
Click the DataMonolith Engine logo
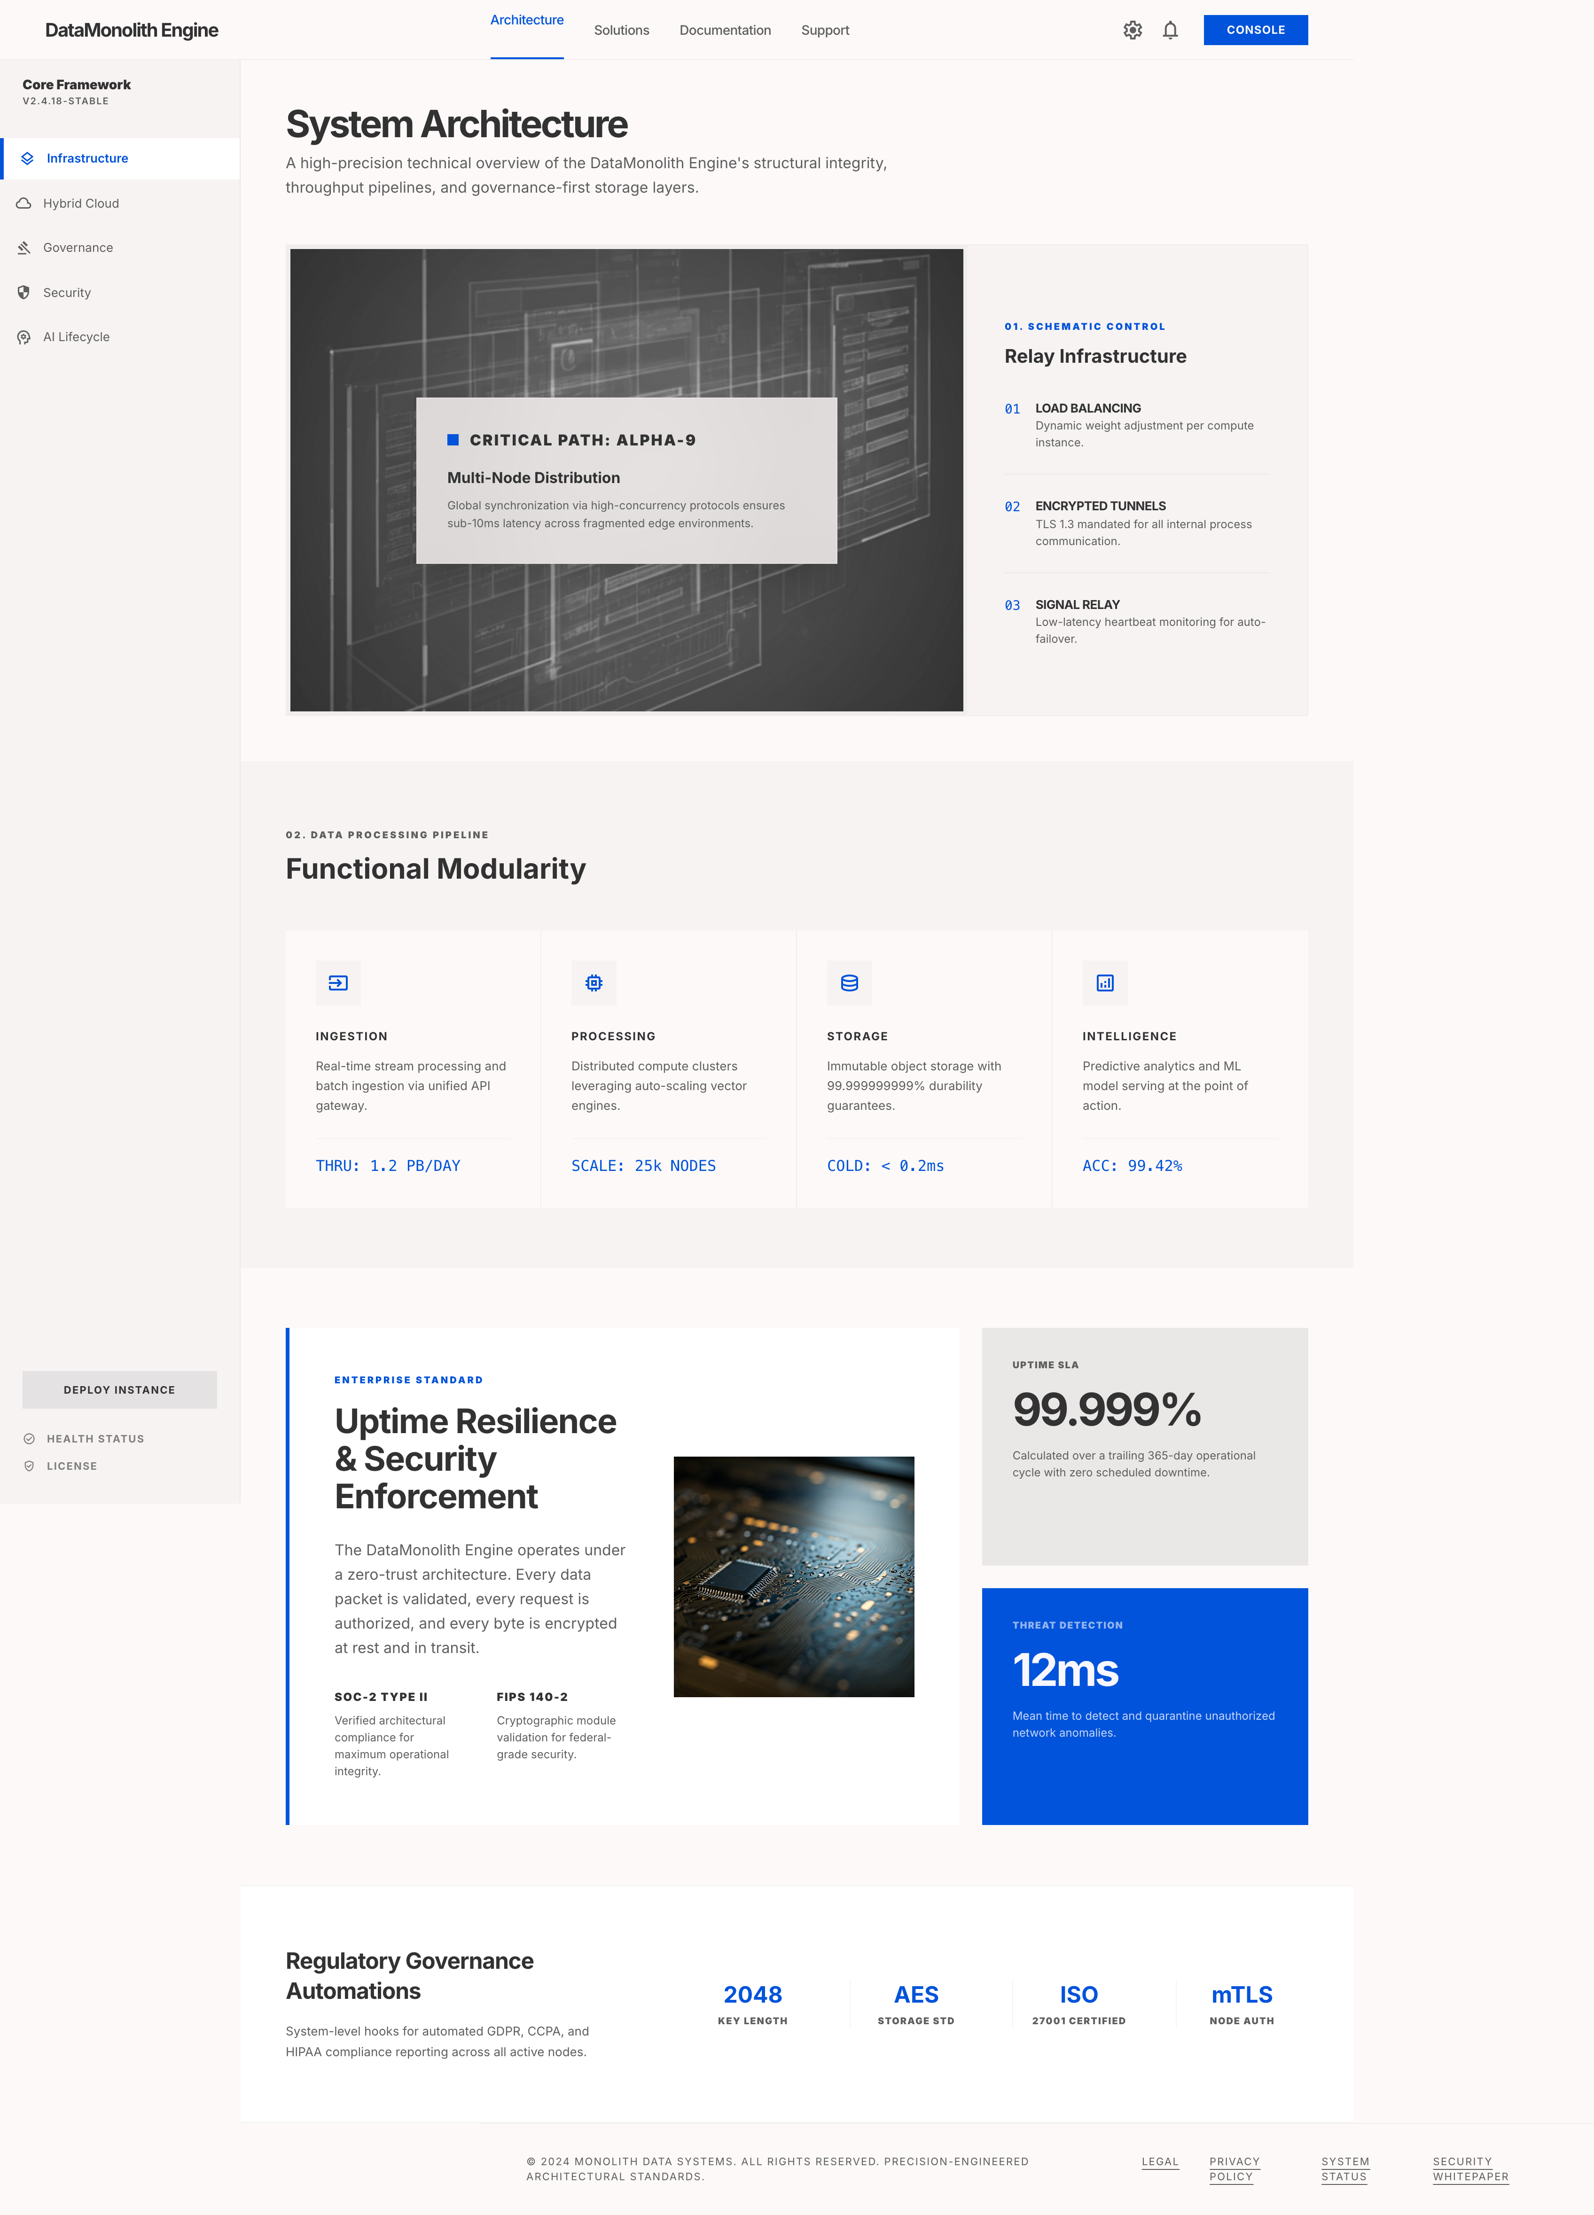coord(132,29)
